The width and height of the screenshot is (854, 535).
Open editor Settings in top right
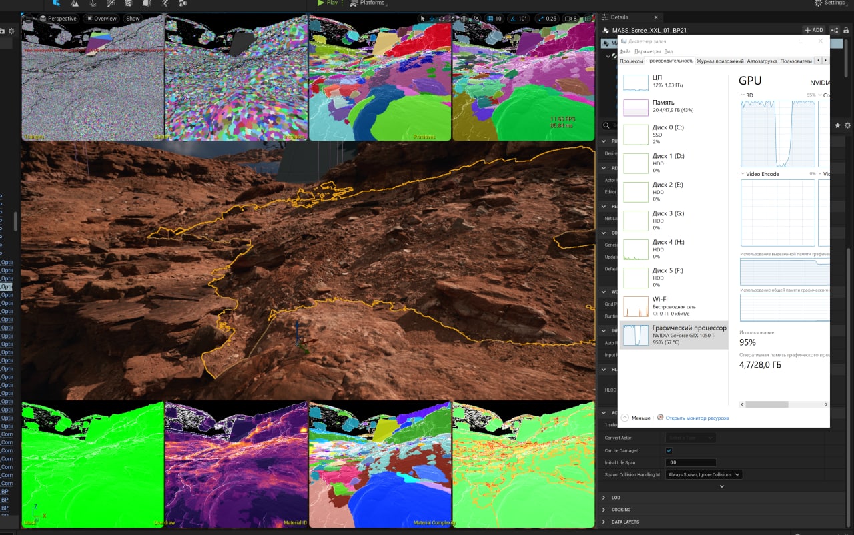point(829,3)
